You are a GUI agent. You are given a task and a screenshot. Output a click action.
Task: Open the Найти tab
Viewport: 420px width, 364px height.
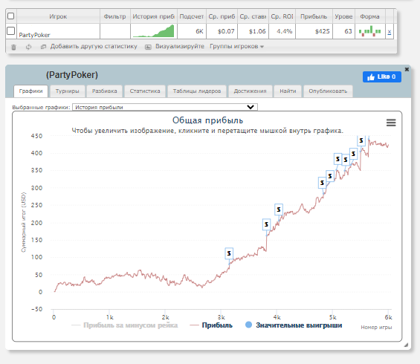(x=288, y=91)
